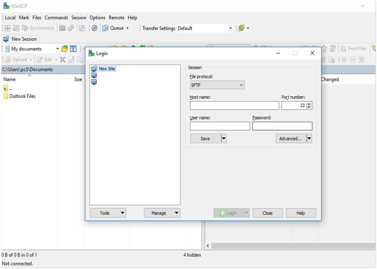Select the New Session tab
Image resolution: width=377 pixels, height=269 pixels.
click(x=20, y=39)
